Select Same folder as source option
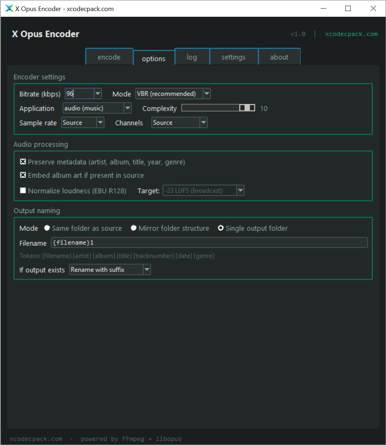This screenshot has width=386, height=445. [47, 228]
